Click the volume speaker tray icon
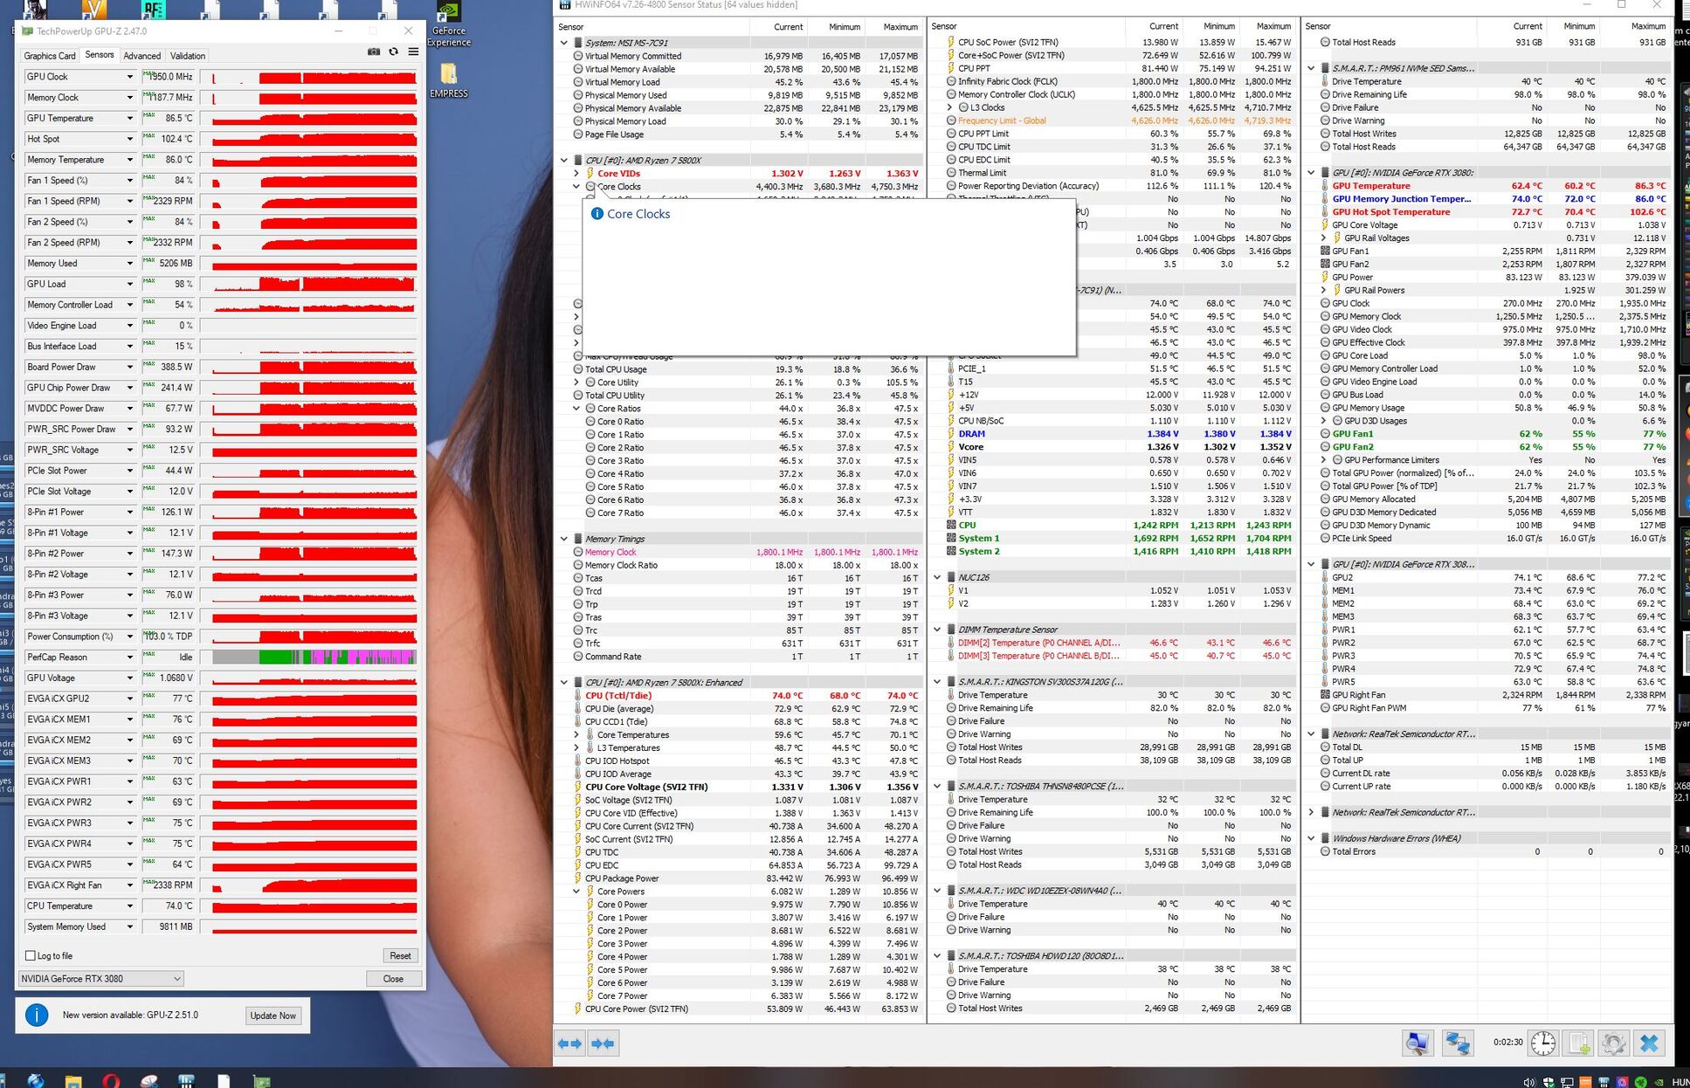Screen dimensions: 1690x1088 point(1529,1082)
